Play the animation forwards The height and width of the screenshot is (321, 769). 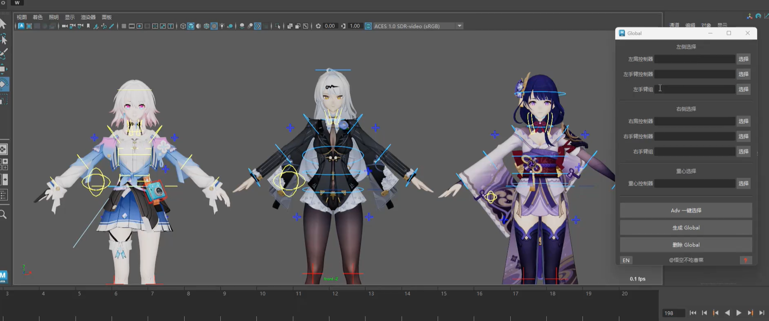click(739, 313)
